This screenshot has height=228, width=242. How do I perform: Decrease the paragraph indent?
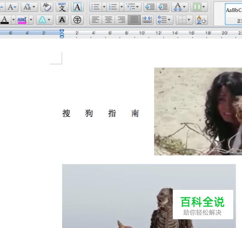click(x=150, y=7)
